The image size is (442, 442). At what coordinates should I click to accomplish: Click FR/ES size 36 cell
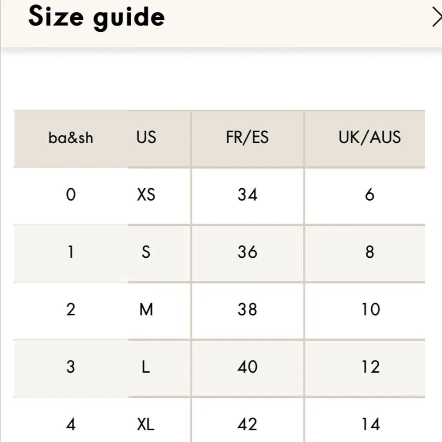[x=247, y=252]
